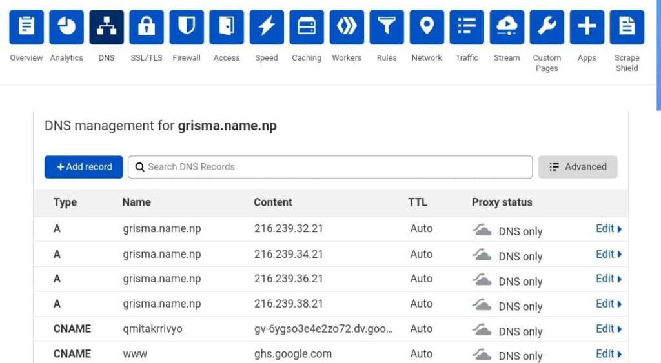Open the Network location pin icon
Screen dimensions: 661x363
pyautogui.click(x=427, y=27)
